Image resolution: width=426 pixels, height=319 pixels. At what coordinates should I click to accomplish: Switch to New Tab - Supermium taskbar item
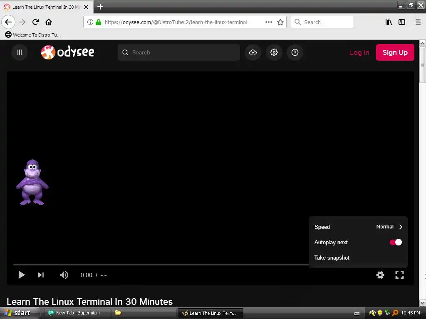[x=77, y=313]
